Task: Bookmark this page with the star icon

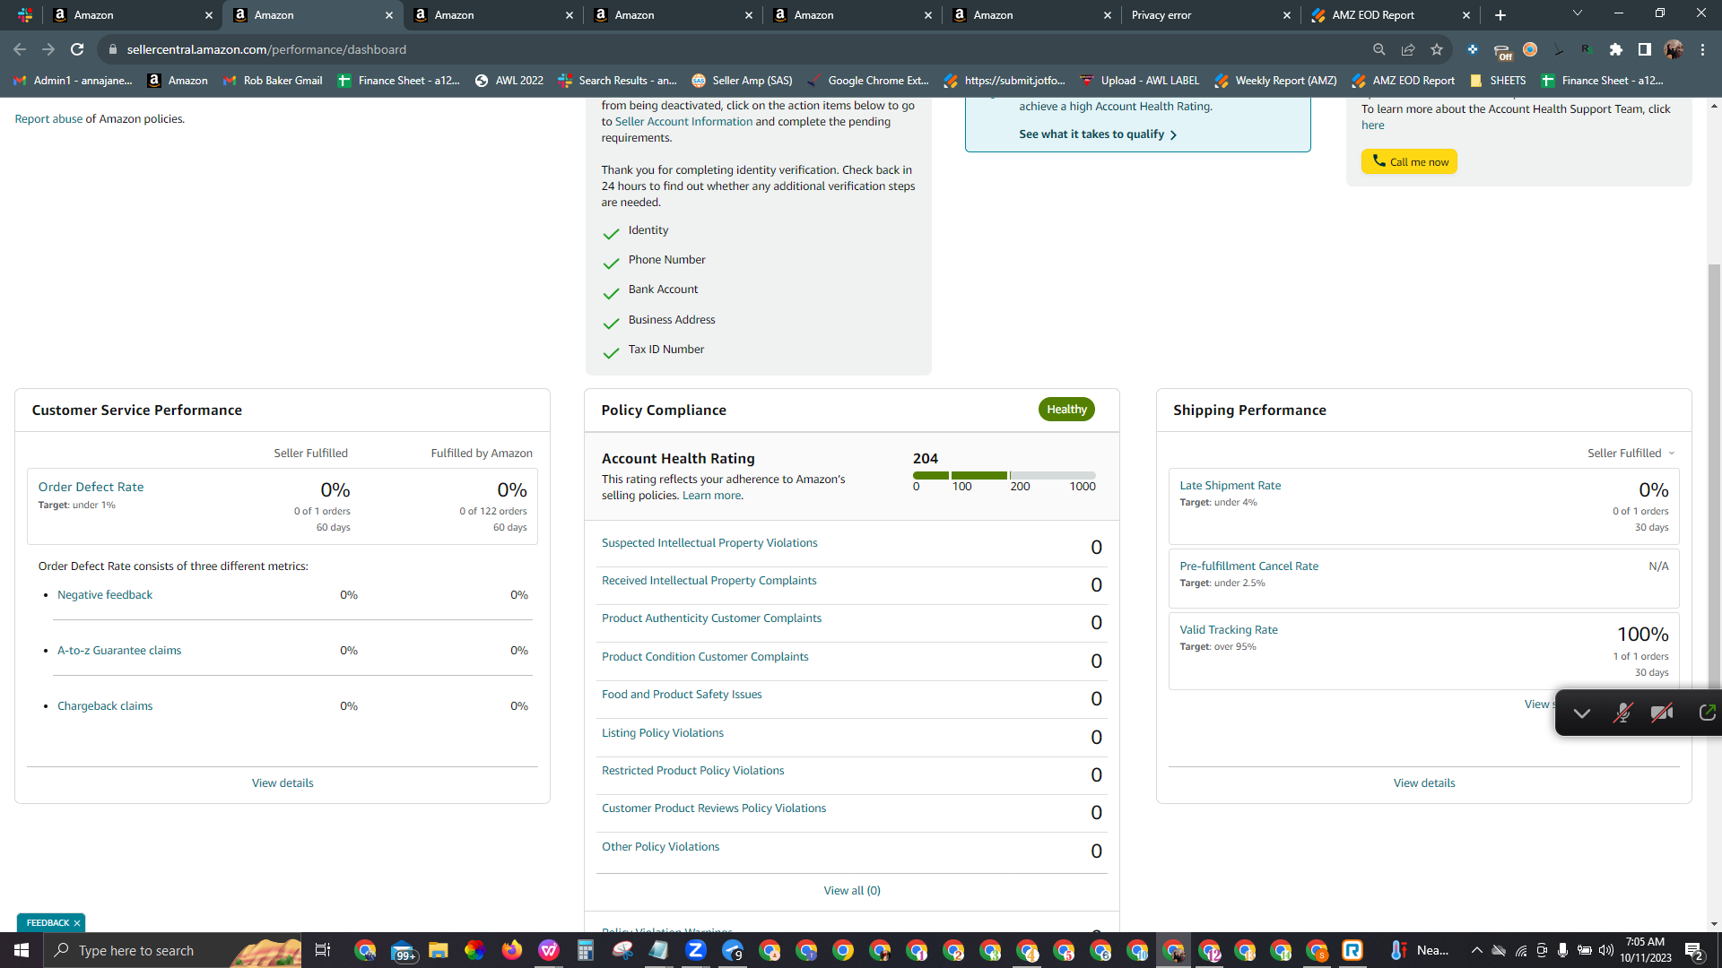Action: pos(1437,49)
